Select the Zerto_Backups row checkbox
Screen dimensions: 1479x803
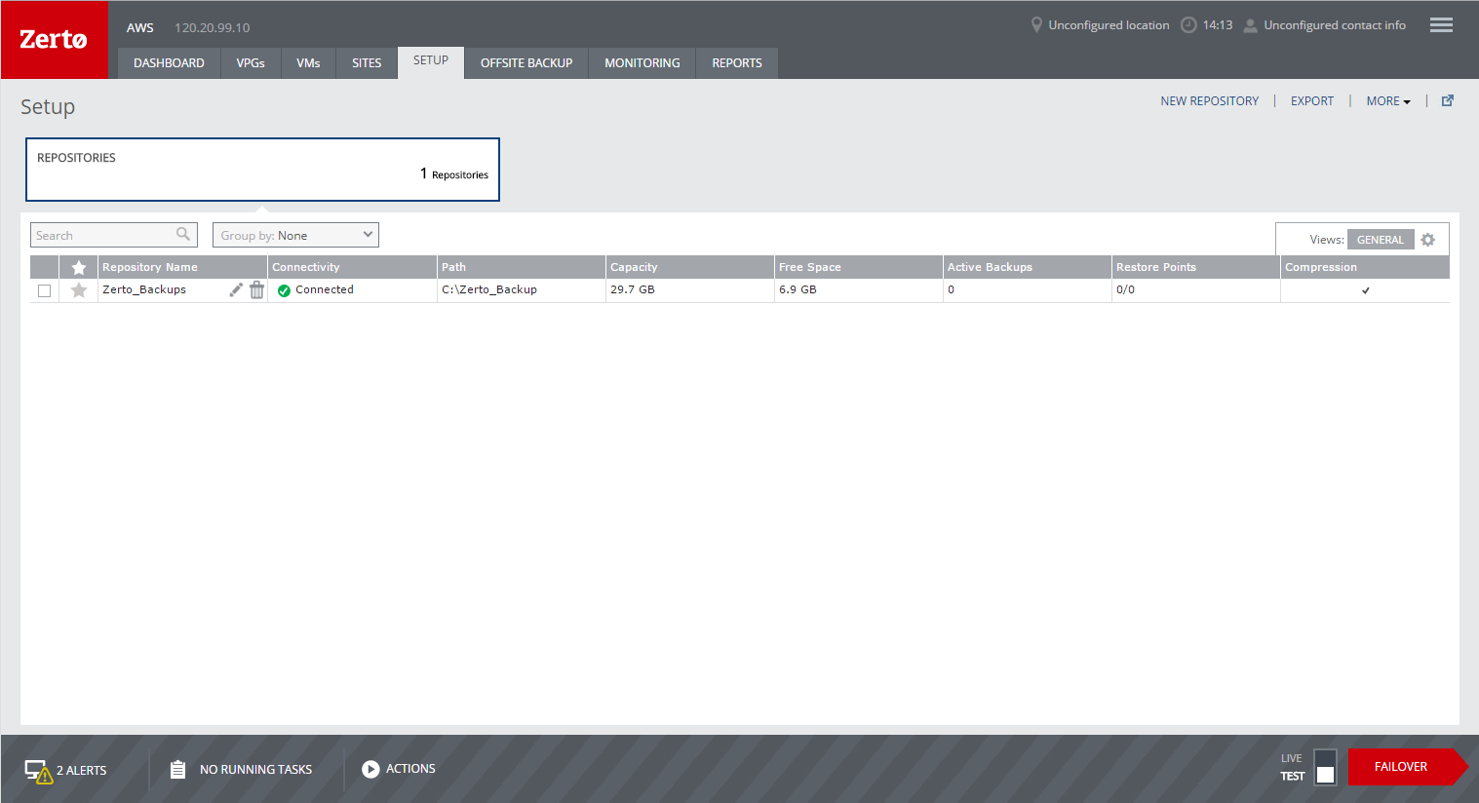tap(44, 290)
